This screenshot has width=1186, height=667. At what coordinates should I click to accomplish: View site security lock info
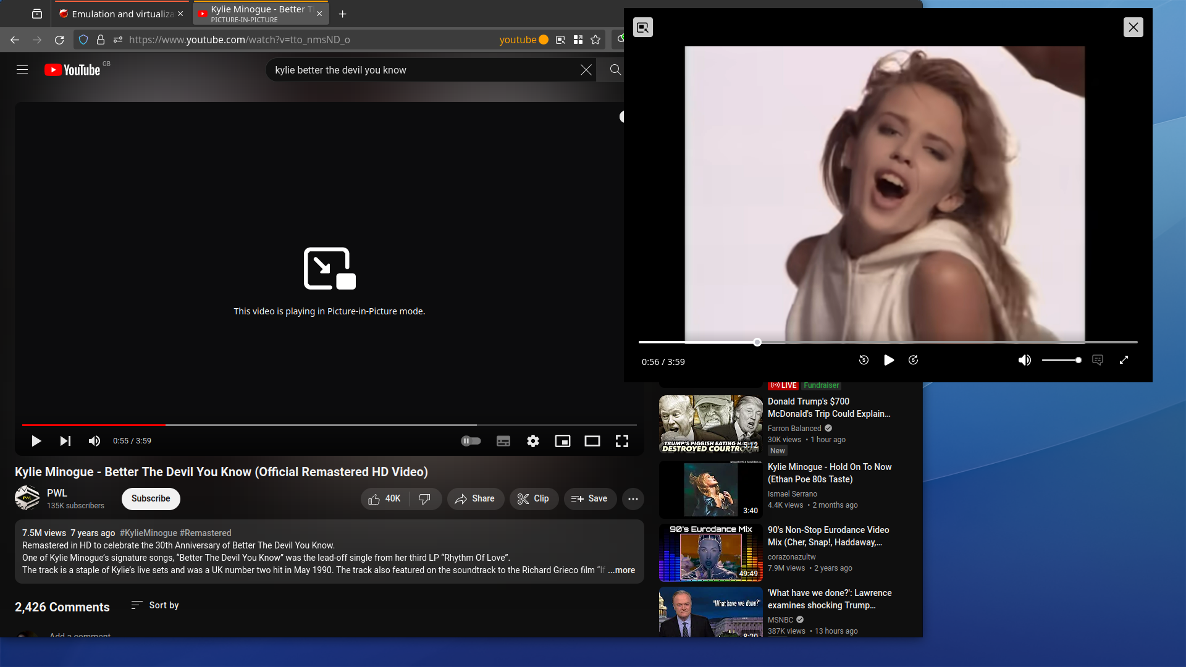pyautogui.click(x=101, y=40)
